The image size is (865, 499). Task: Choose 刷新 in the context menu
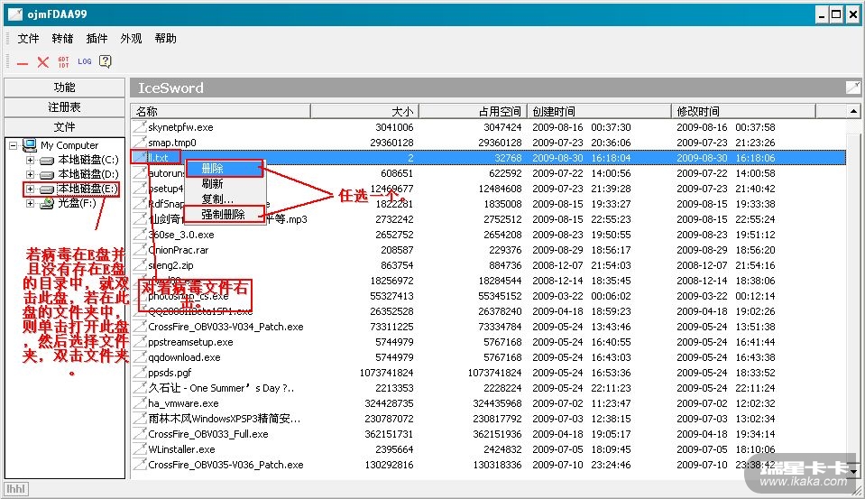225,183
